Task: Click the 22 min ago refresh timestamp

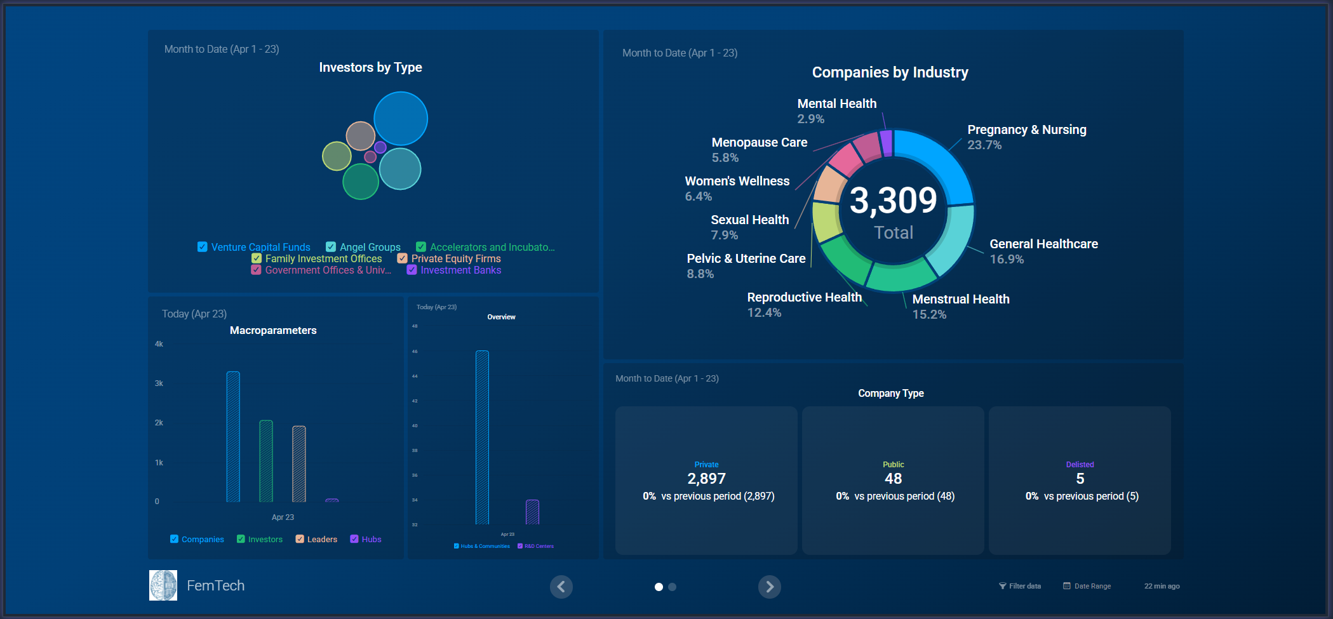Action: pyautogui.click(x=1162, y=586)
